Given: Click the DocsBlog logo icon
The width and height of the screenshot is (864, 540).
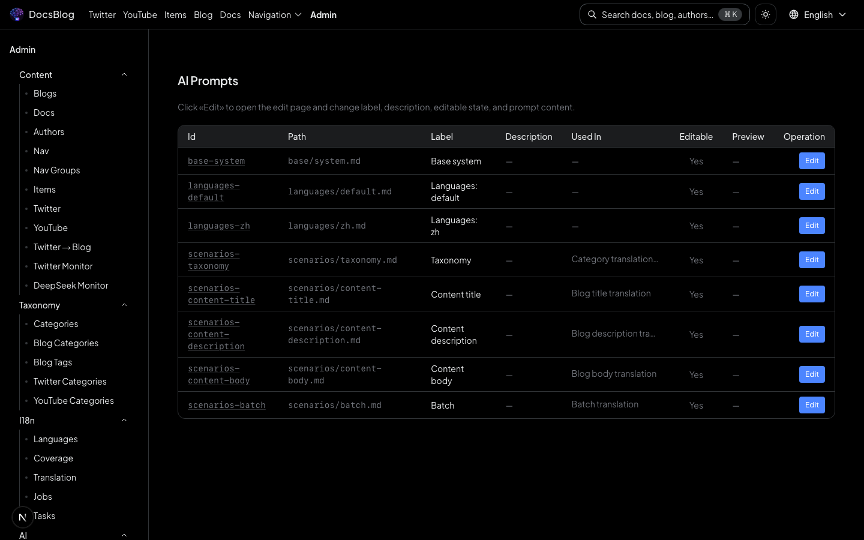Looking at the screenshot, I should (x=17, y=14).
